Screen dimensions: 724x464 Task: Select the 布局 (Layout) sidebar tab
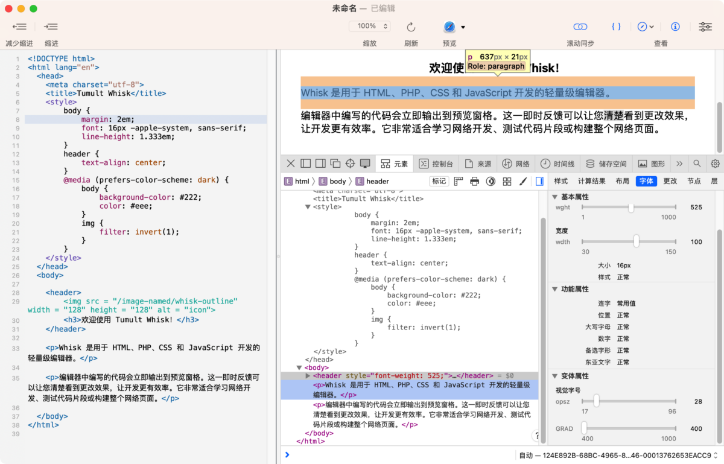622,181
